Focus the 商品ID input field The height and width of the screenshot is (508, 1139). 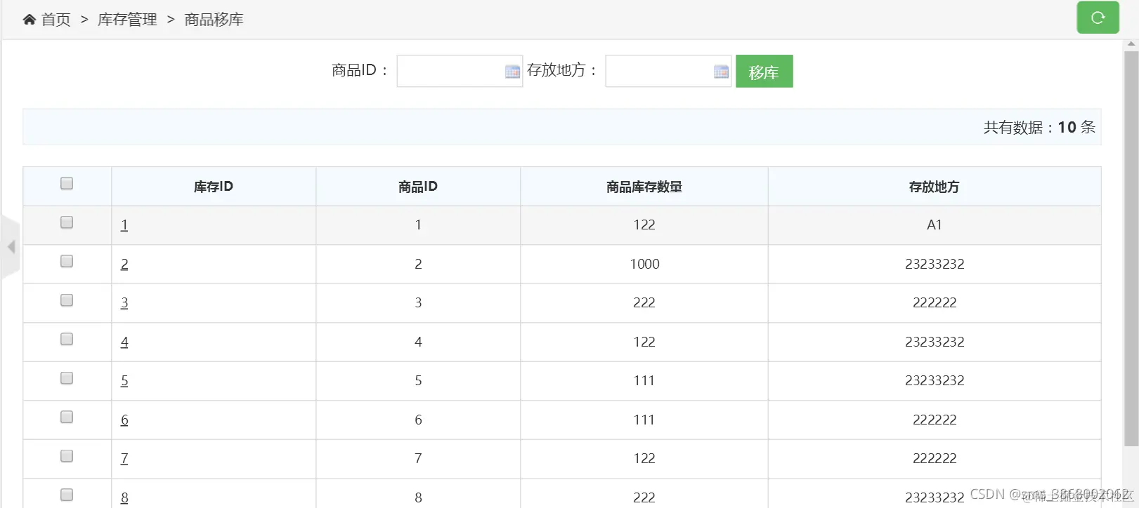point(460,72)
